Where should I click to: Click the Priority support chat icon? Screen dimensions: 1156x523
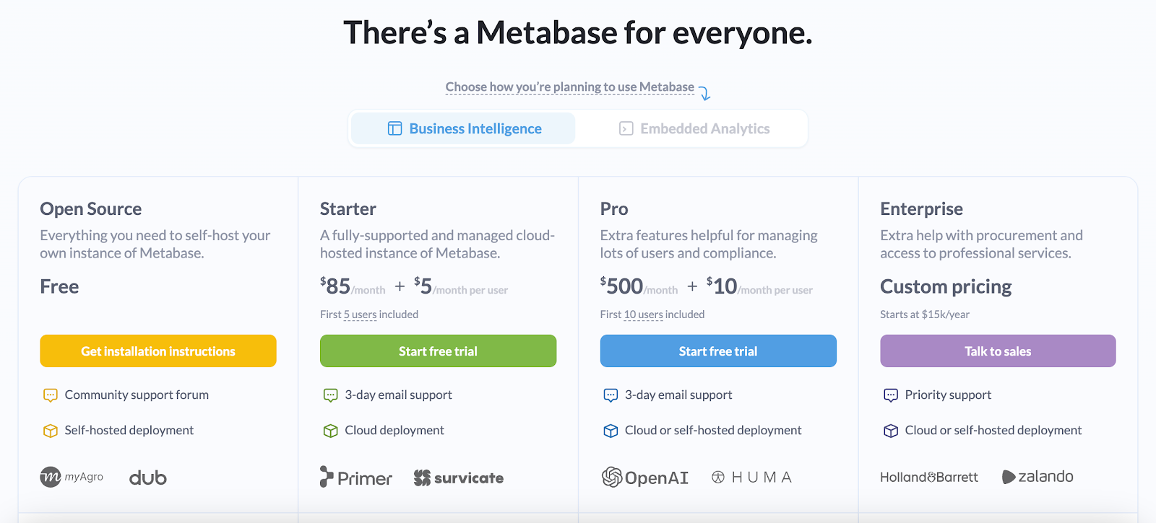(x=891, y=395)
